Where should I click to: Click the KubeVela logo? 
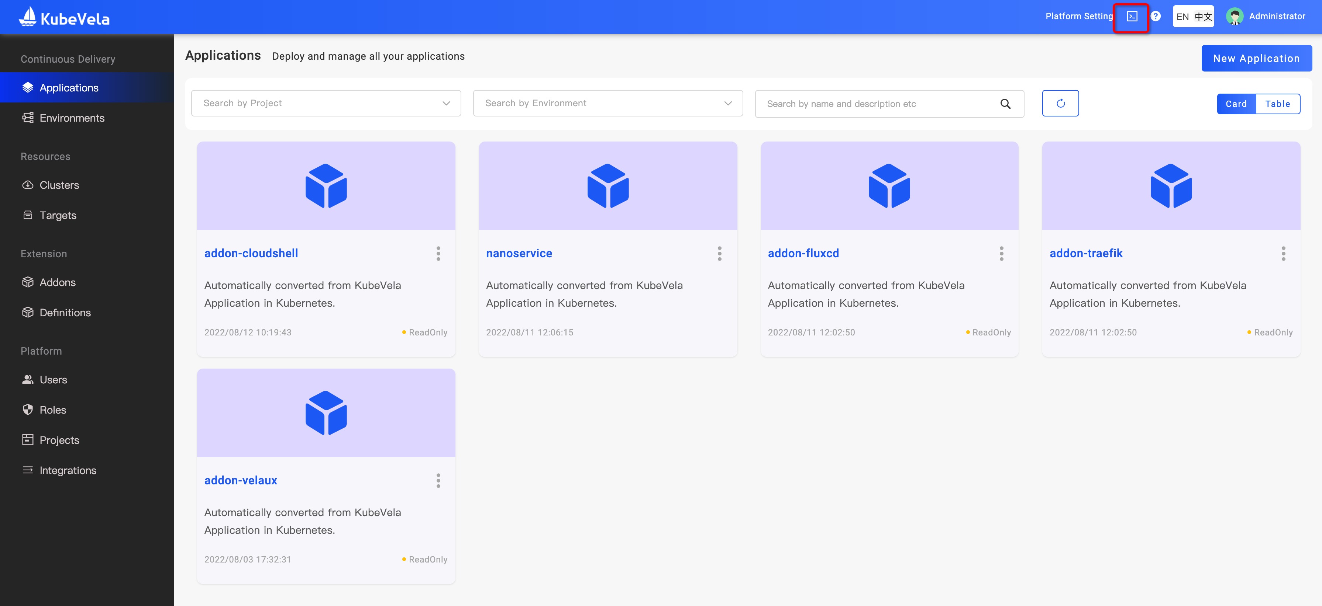pos(64,18)
